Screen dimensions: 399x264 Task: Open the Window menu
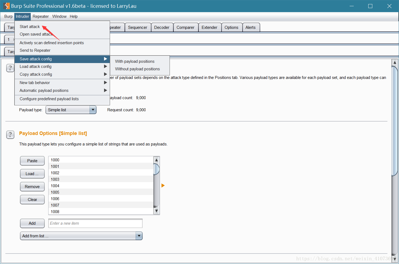click(59, 16)
